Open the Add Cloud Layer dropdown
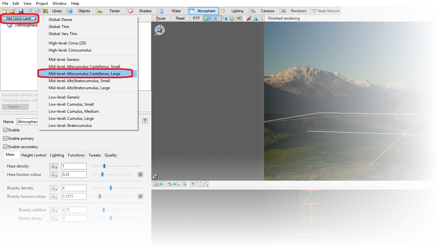 point(19,18)
